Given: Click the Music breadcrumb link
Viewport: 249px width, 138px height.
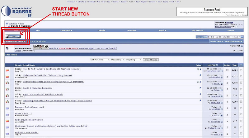Looking at the screenshot, I should (x=22, y=24).
